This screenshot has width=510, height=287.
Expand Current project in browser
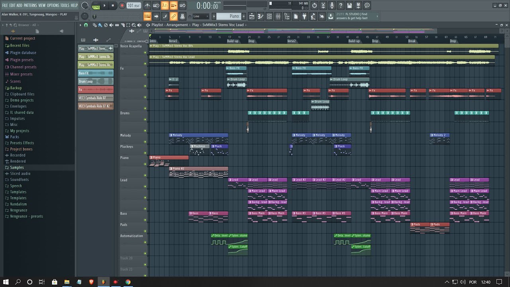point(22,38)
